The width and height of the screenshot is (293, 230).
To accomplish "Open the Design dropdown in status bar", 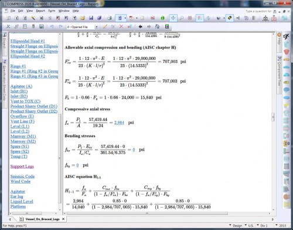I will (x=236, y=225).
